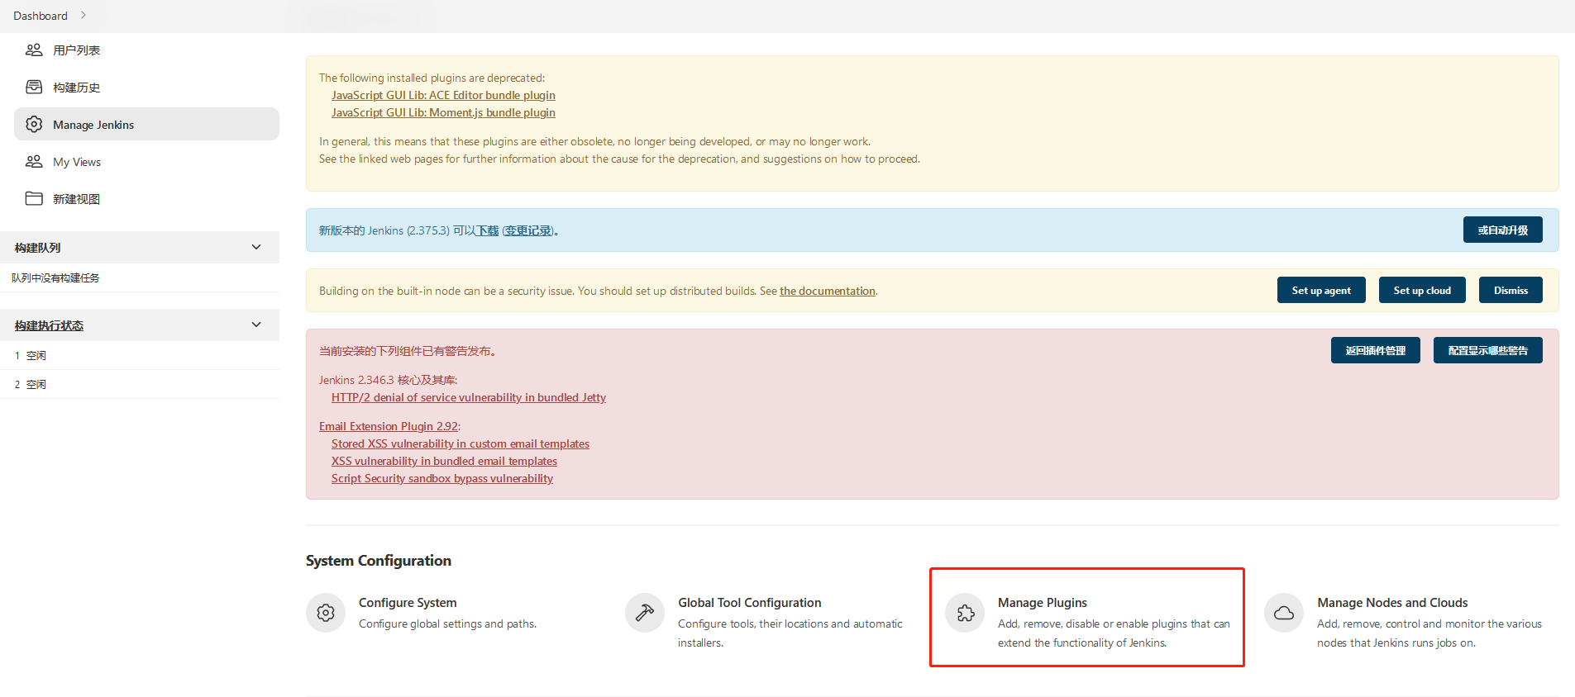Screen dimensions: 1575x697
Task: Open Configure System title
Action: click(x=408, y=603)
